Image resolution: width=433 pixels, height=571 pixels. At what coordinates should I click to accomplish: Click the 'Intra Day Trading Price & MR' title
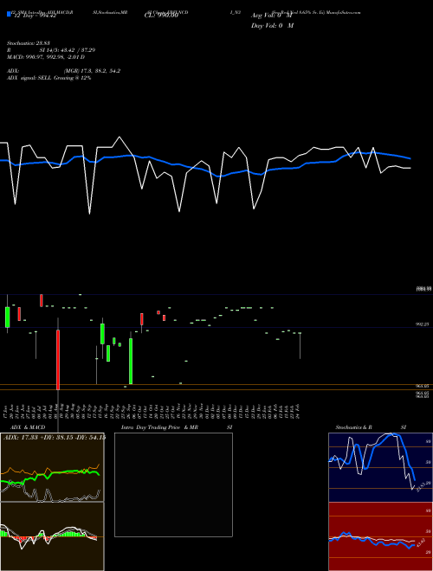(159, 427)
